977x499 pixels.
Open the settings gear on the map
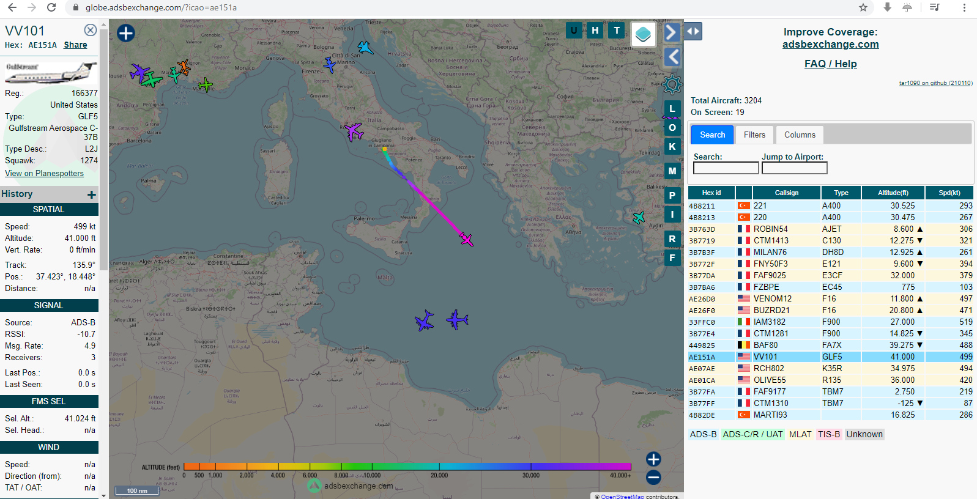click(672, 84)
